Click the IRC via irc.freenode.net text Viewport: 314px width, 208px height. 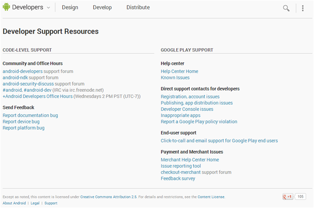point(78,90)
